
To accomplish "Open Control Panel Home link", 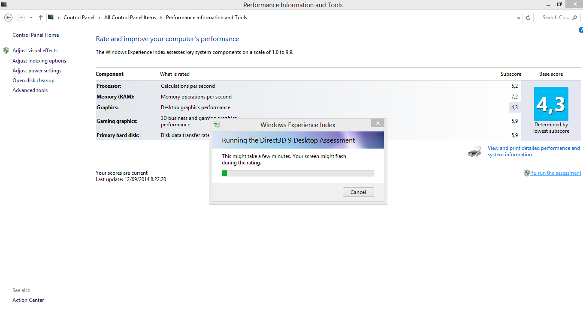I will click(x=36, y=35).
